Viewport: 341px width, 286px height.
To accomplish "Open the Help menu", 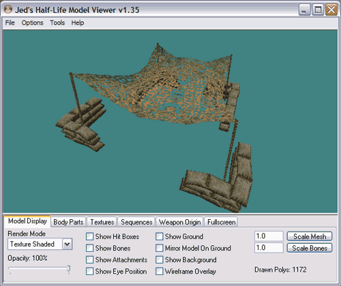I will [x=78, y=22].
